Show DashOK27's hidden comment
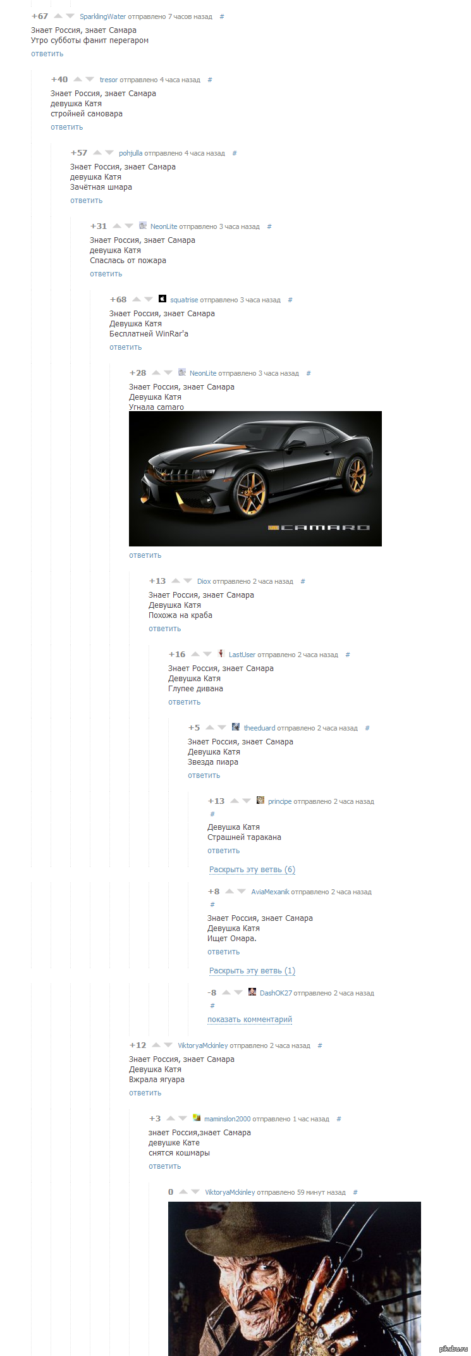The height and width of the screenshot is (1356, 471). point(250,1020)
